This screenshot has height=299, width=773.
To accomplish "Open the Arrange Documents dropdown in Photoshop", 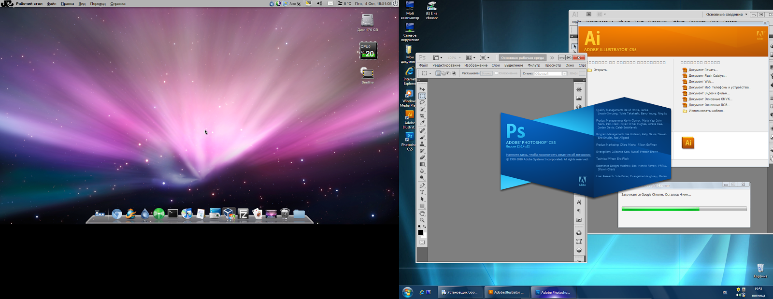I will click(x=470, y=57).
